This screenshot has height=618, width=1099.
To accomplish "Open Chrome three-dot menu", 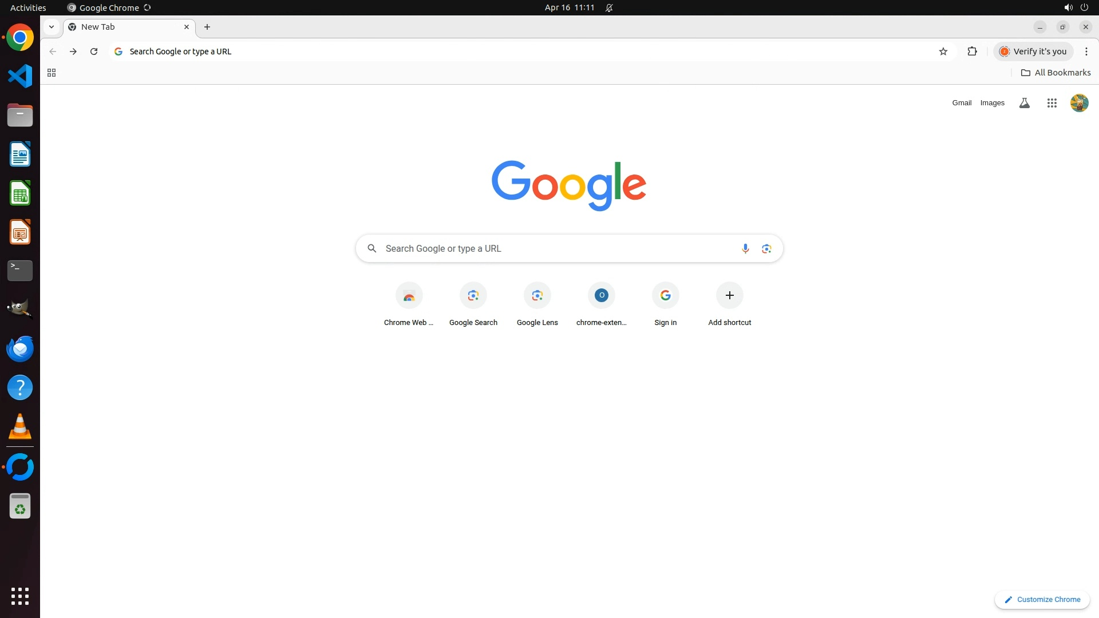I will (x=1086, y=51).
